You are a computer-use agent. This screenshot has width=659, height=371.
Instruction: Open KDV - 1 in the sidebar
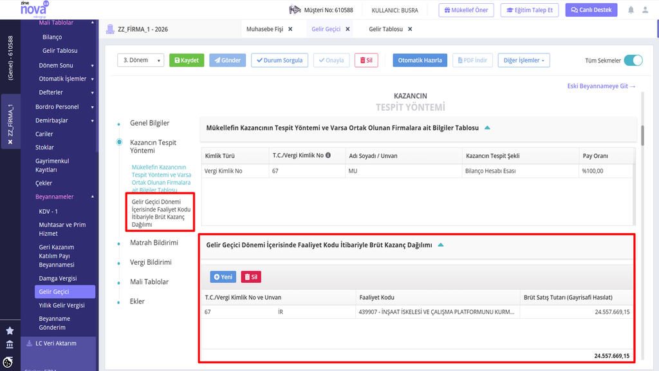point(48,211)
